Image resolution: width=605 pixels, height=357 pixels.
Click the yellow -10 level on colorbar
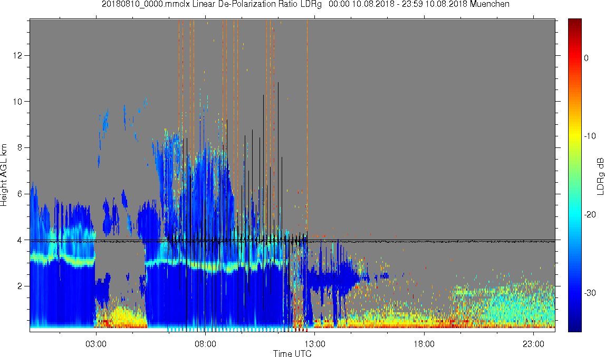point(574,136)
